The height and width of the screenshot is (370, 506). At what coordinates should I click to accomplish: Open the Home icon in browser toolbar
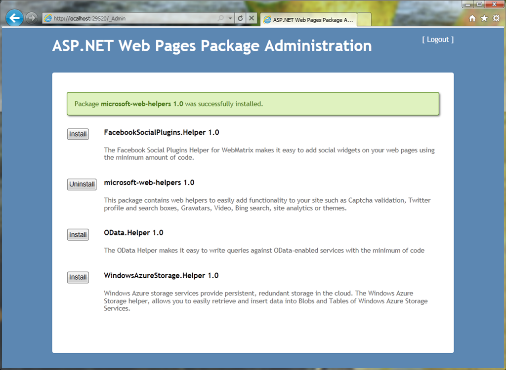coord(472,18)
